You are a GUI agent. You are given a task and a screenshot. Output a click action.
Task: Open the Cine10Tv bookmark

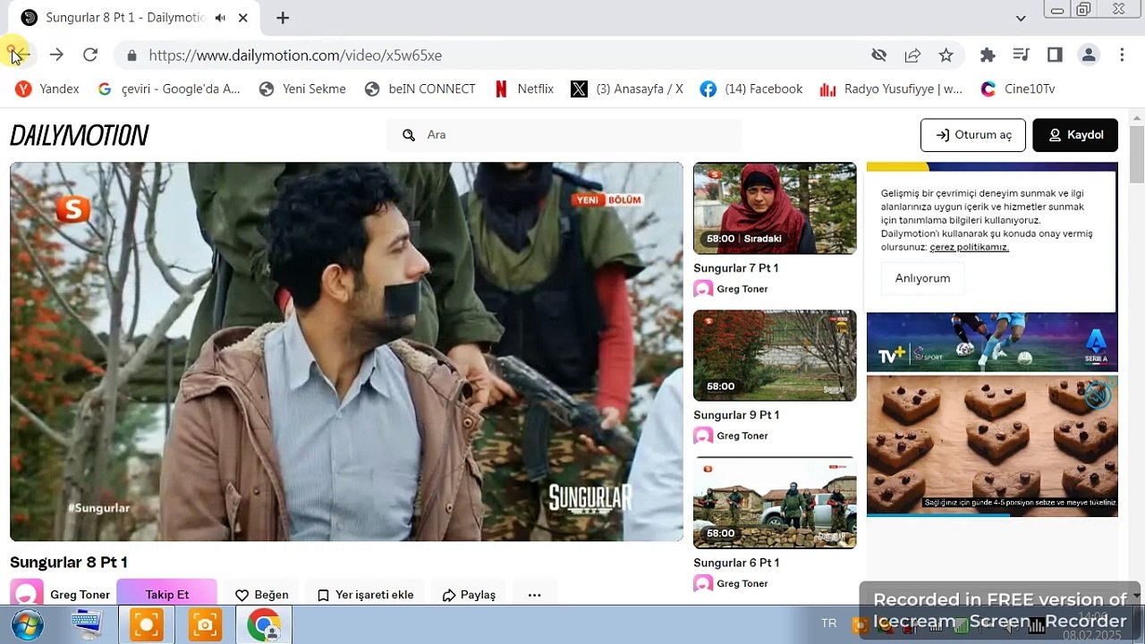[1018, 89]
